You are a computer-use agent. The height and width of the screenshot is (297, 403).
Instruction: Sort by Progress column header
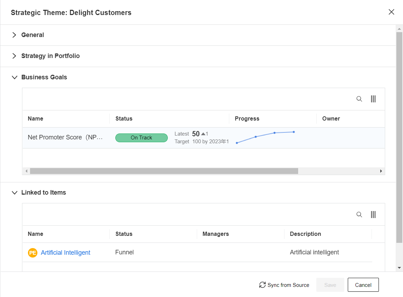[247, 118]
